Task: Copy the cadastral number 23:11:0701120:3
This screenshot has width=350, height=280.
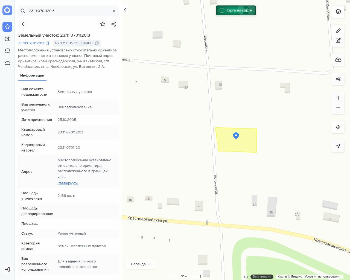Action: coord(48,43)
